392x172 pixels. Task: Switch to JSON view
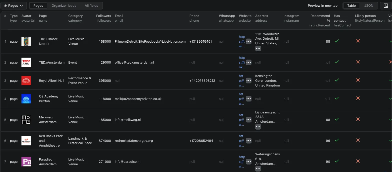pos(368,5)
